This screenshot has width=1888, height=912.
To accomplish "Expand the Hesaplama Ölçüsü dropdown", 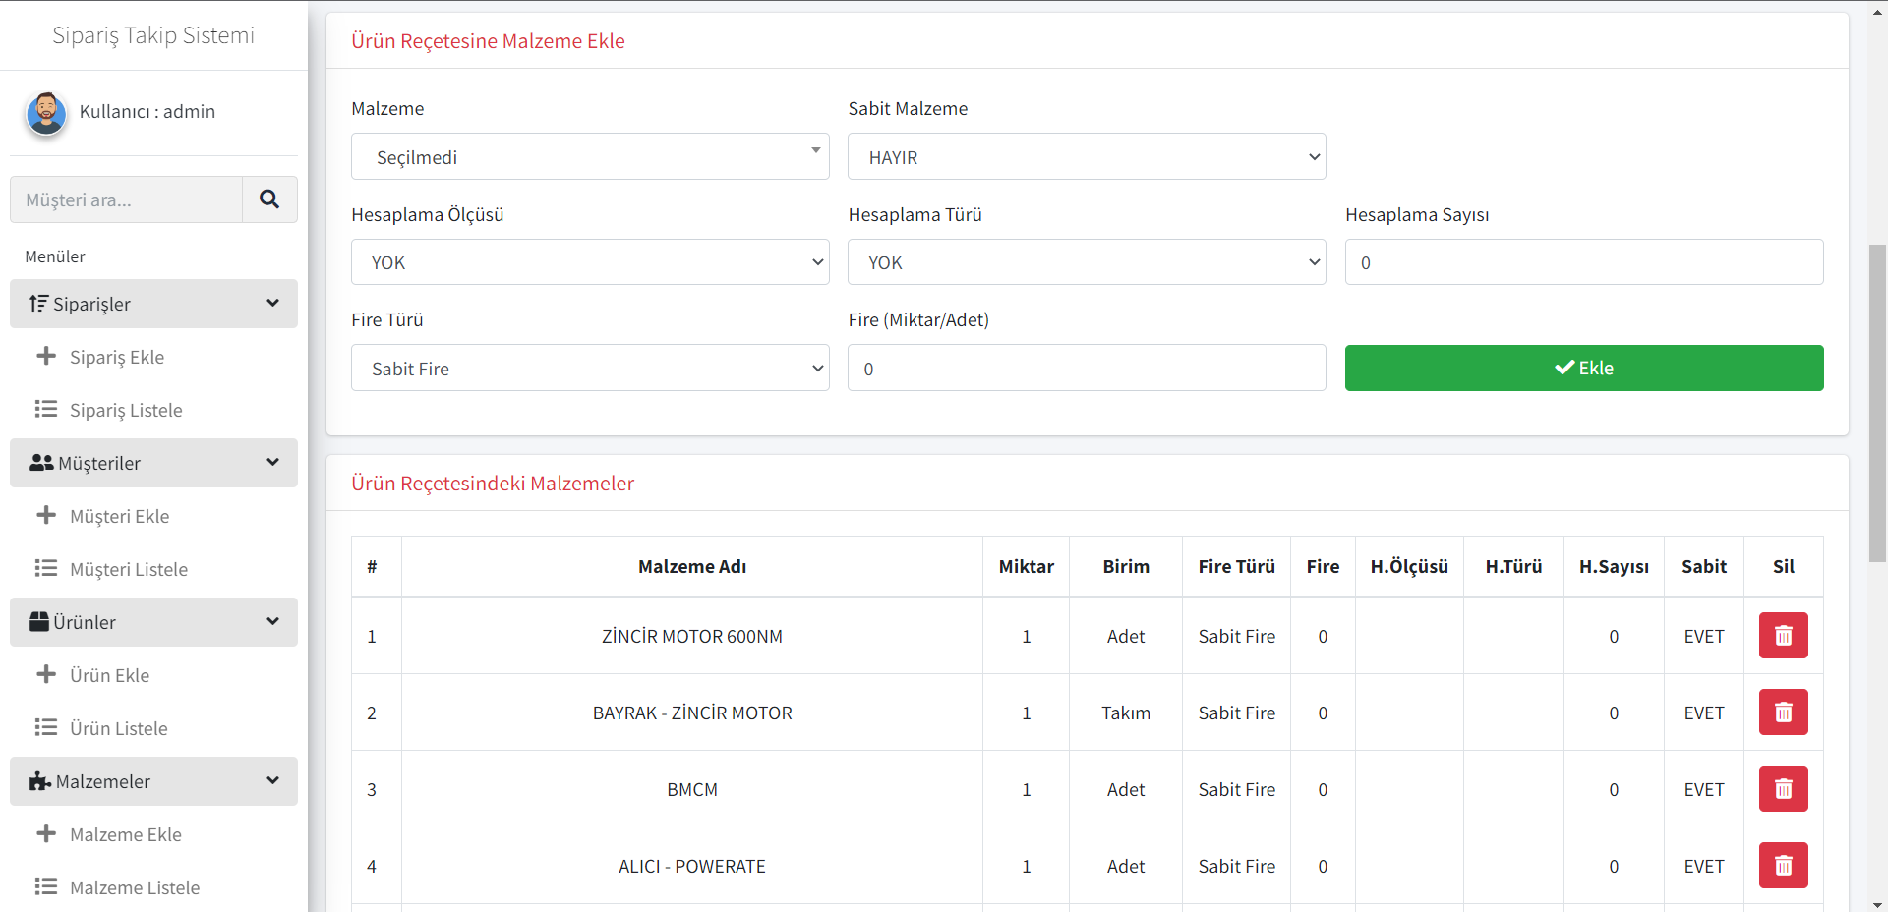I will click(x=590, y=262).
